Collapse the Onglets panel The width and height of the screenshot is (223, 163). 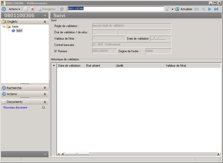click(x=45, y=22)
